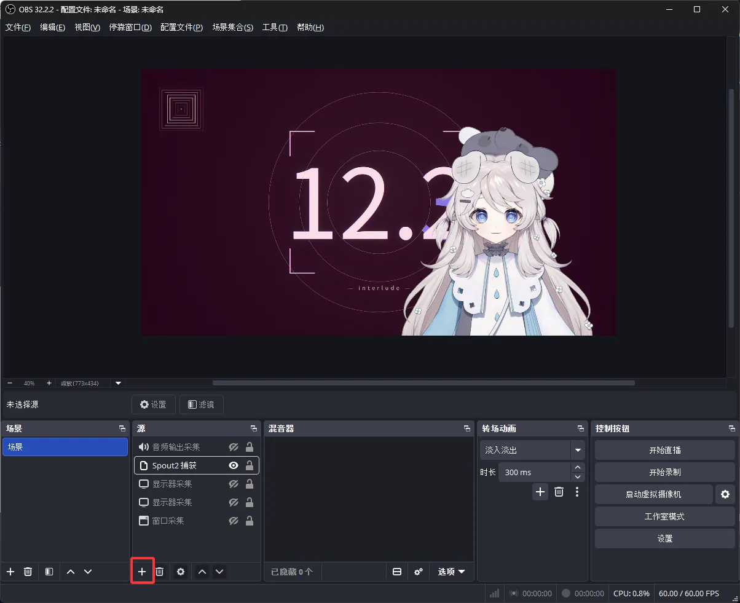Remove the transition with the trash icon
Image resolution: width=740 pixels, height=603 pixels.
[x=559, y=492]
